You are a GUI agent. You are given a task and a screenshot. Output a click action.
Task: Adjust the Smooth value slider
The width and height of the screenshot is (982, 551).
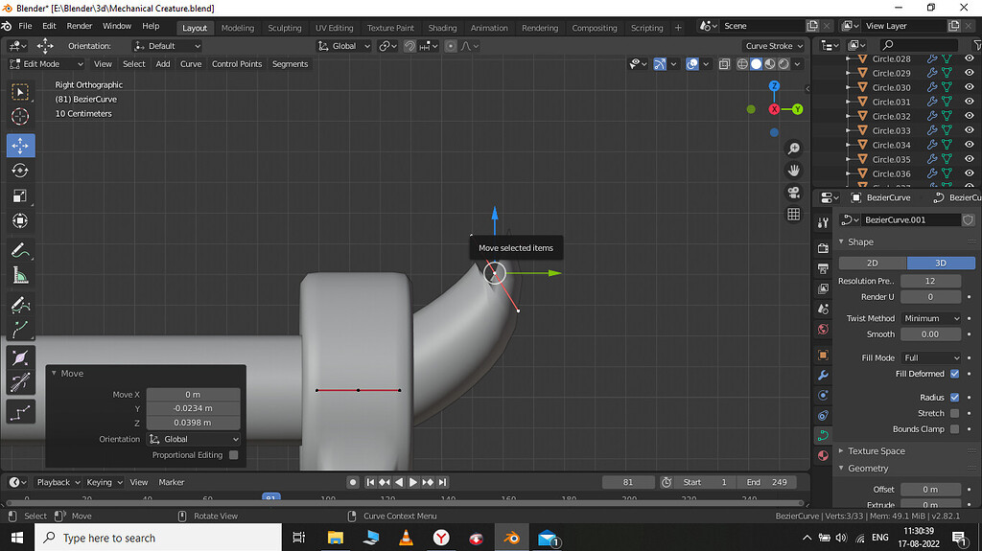[930, 334]
